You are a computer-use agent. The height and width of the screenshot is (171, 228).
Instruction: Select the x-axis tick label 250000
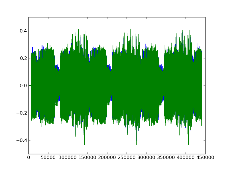click(127, 158)
